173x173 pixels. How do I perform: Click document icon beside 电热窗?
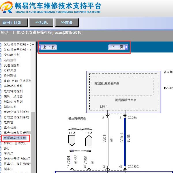point(1,122)
